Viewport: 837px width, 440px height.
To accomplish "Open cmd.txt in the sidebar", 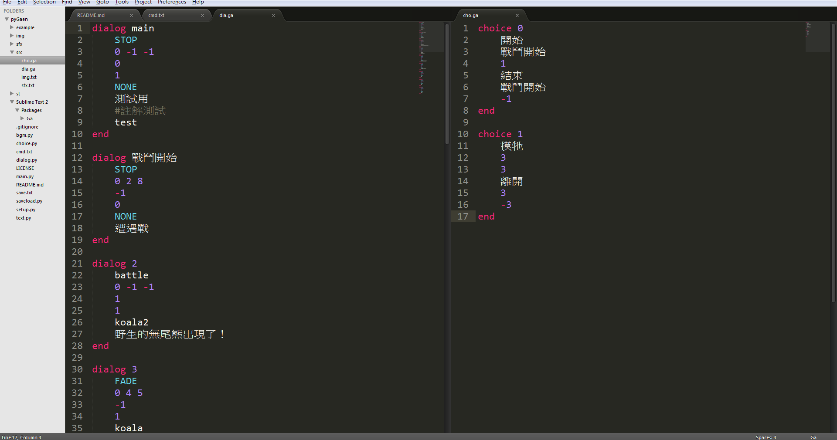I will pos(24,152).
